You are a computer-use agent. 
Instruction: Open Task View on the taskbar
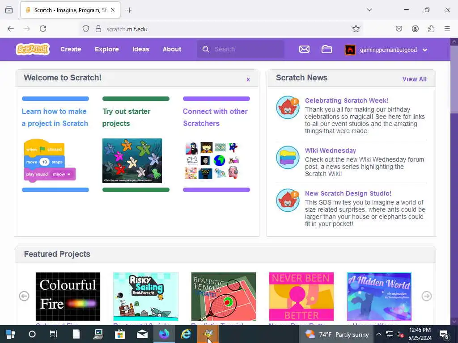[x=54, y=334]
